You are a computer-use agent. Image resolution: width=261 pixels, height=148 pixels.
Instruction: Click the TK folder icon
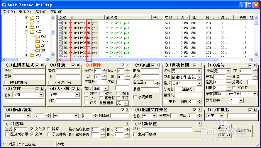tap(32, 27)
